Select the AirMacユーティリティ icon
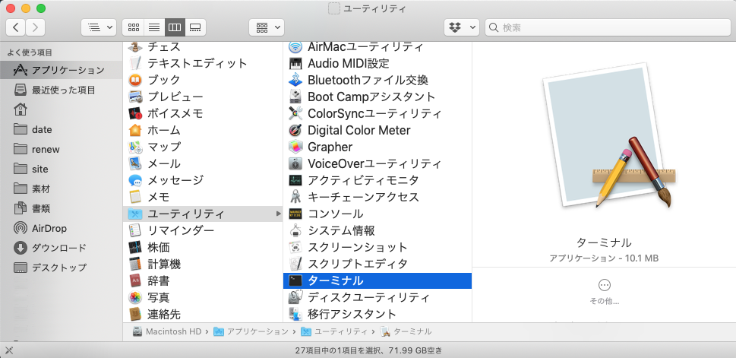The width and height of the screenshot is (736, 358). pos(295,46)
